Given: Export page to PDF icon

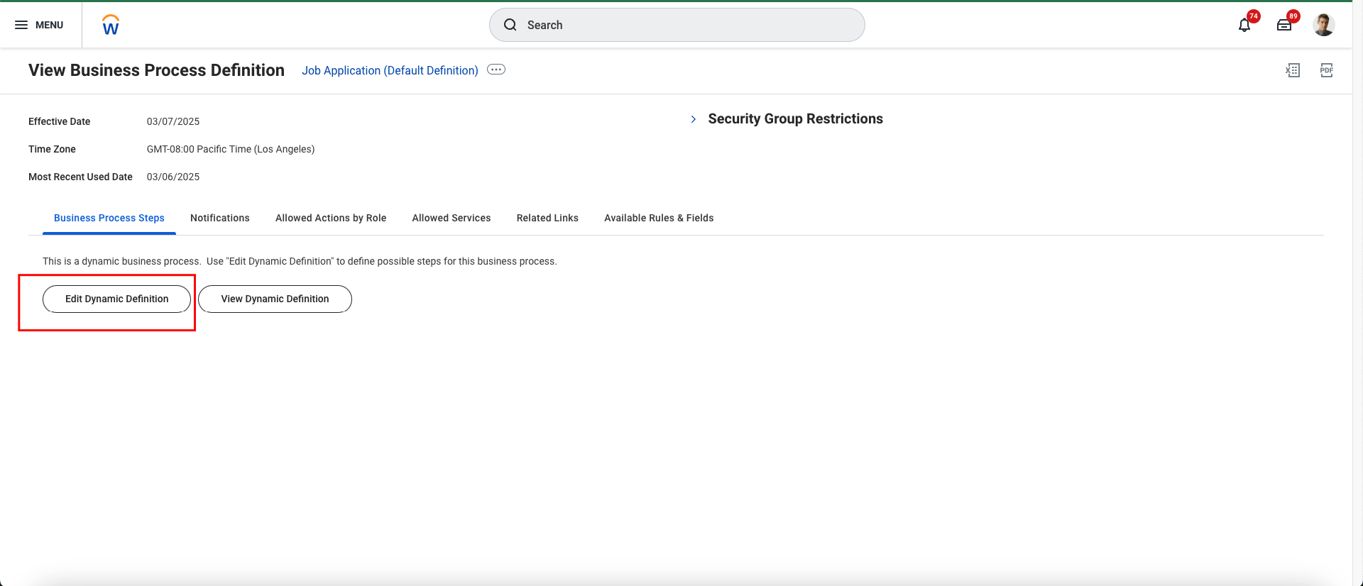Looking at the screenshot, I should click(x=1327, y=70).
